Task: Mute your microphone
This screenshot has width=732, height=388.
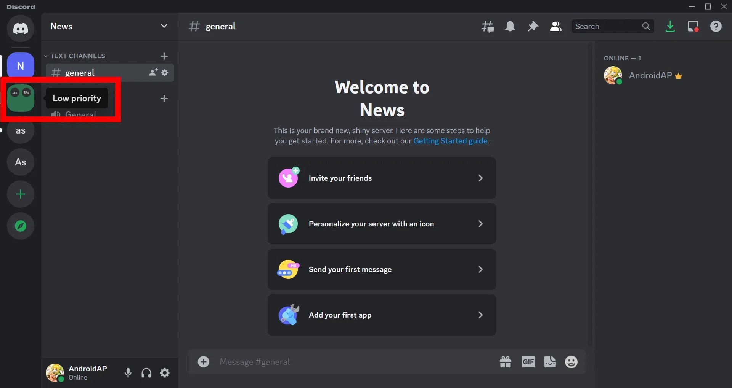Action: (x=128, y=373)
